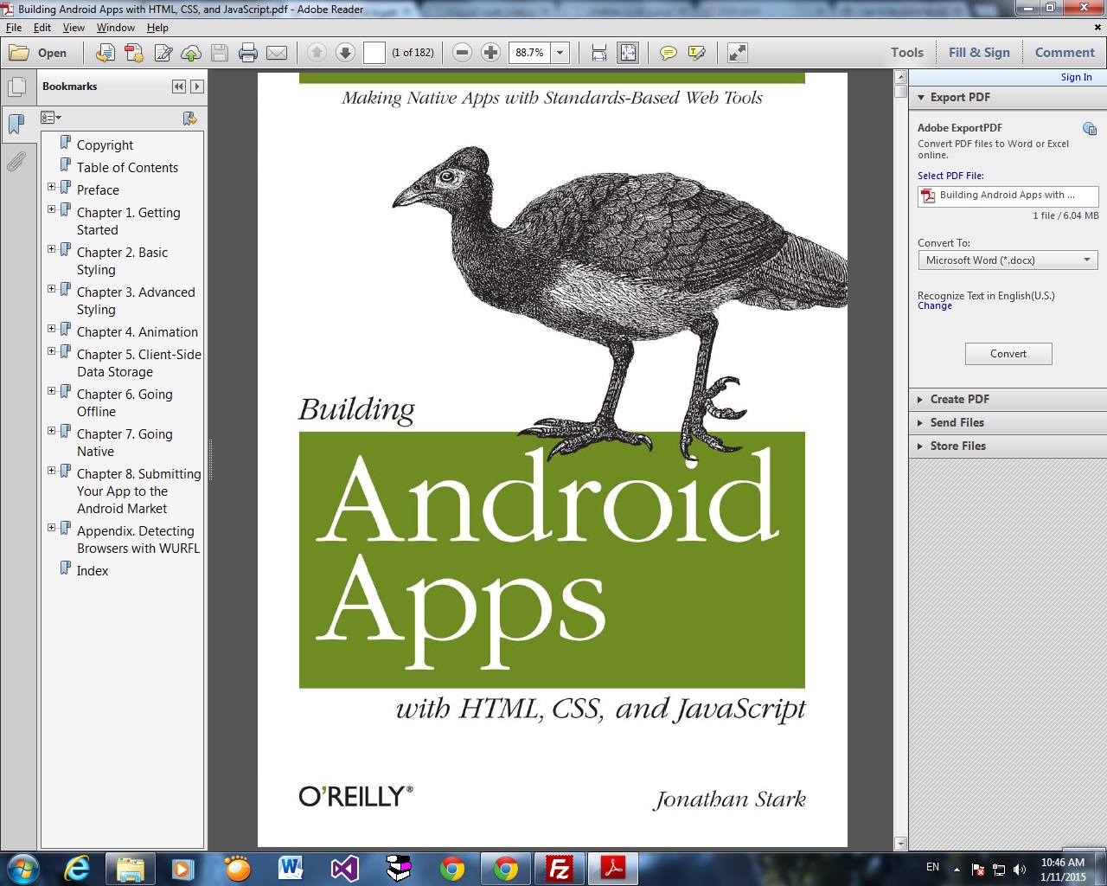Expand the Chapter 8 Submitting Your App bookmark

click(x=52, y=471)
